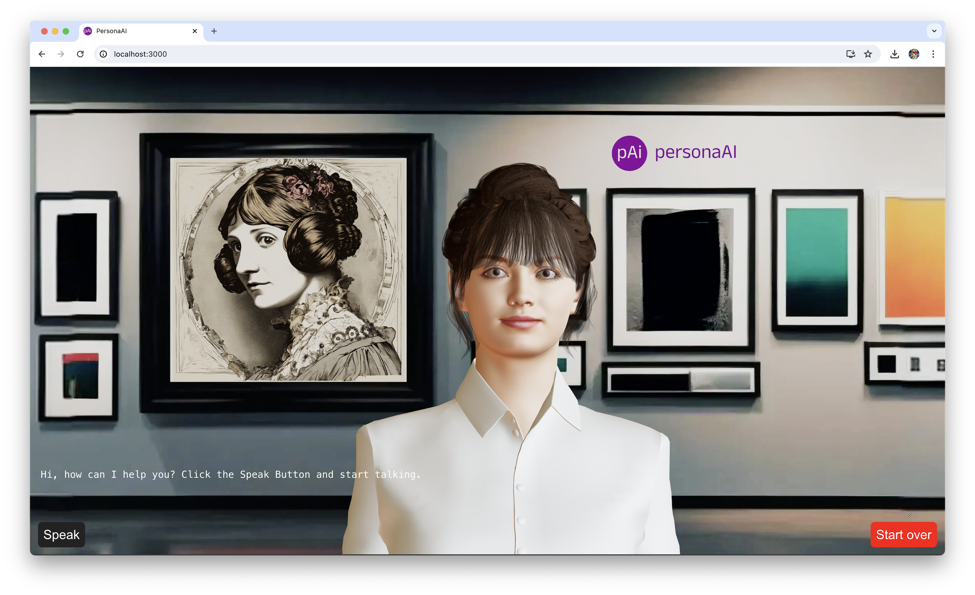Close the PersonaAI tab
975x595 pixels.
[195, 31]
